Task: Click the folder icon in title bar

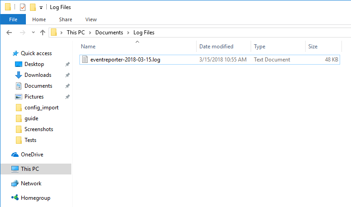Action: tap(8, 7)
